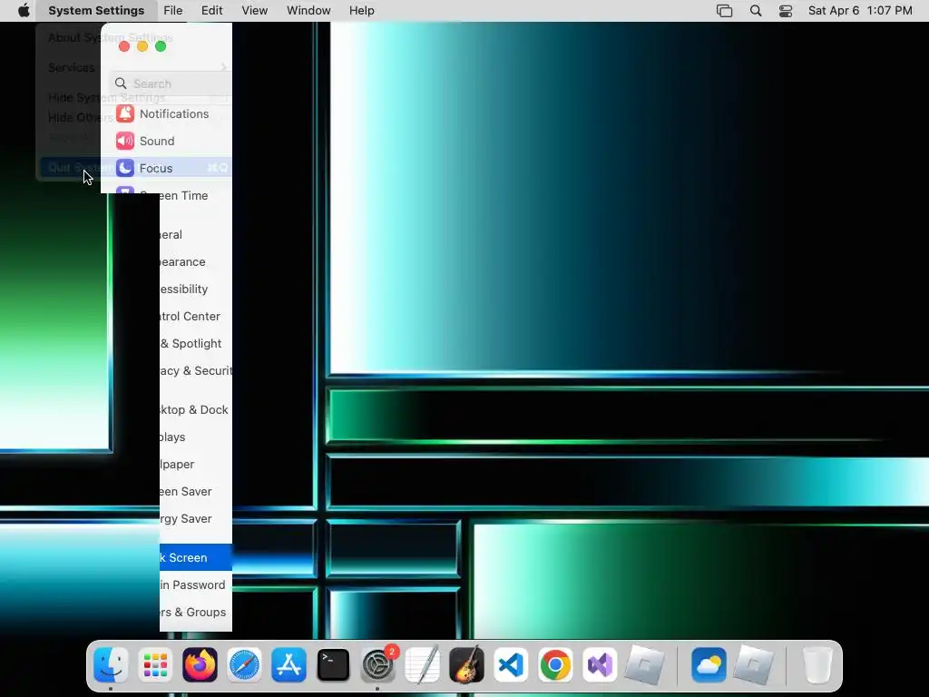Open TextEdit from the Dock
The height and width of the screenshot is (697, 929).
[x=423, y=665]
